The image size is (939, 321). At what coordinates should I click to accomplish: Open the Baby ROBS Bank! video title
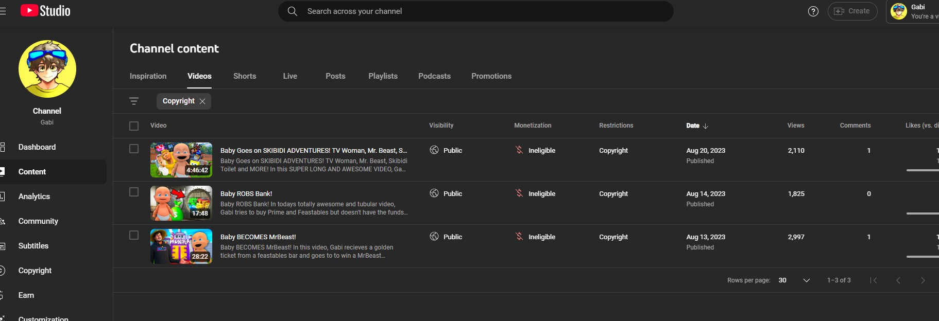246,194
